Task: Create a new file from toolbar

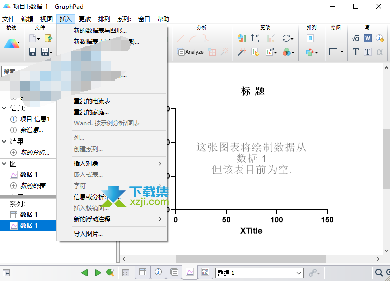Action: click(x=32, y=38)
